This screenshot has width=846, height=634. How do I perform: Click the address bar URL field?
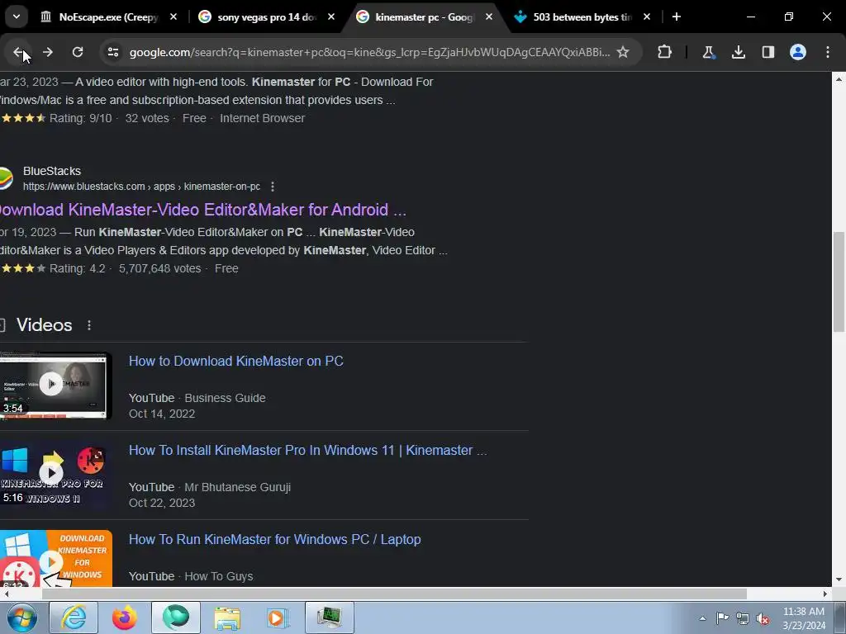pos(369,52)
